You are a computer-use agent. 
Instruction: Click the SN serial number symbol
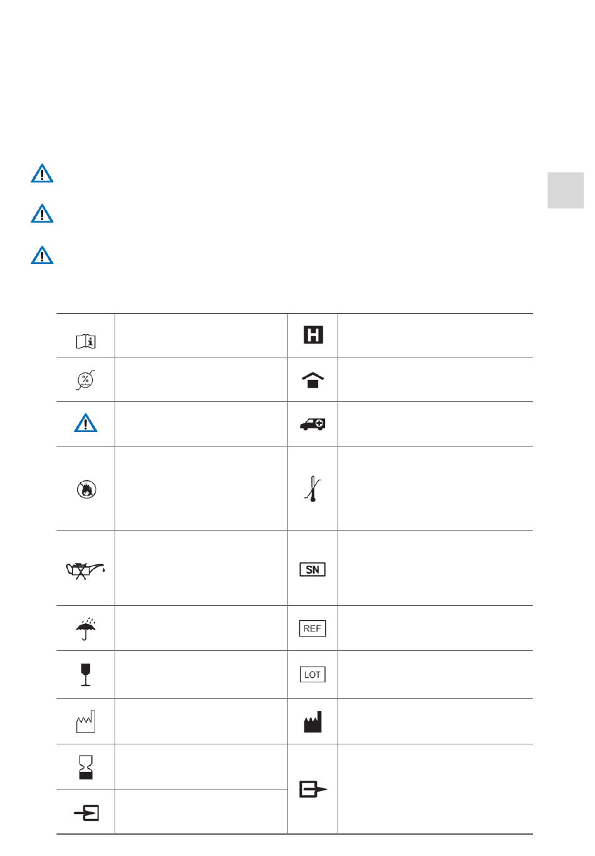point(313,569)
